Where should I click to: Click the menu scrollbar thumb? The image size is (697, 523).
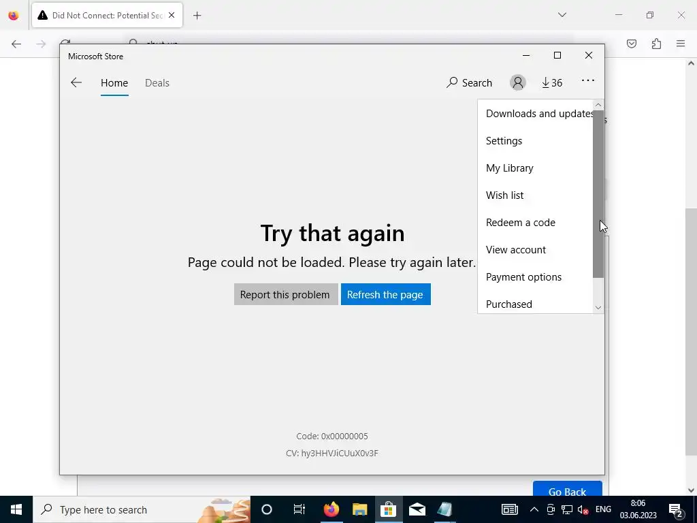598,194
